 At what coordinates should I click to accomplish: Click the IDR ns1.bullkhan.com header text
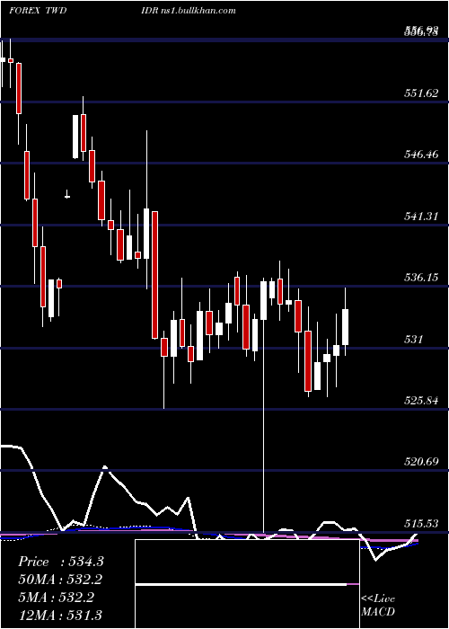point(189,11)
